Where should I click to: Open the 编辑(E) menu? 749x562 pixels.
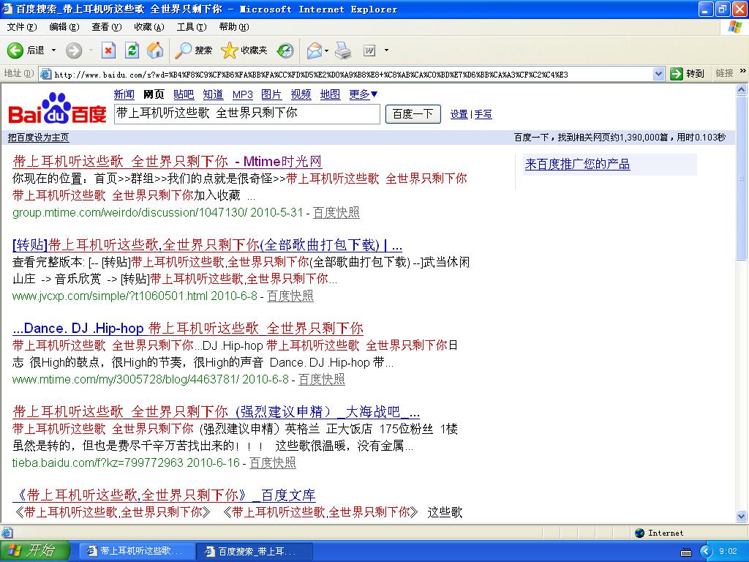(x=64, y=27)
